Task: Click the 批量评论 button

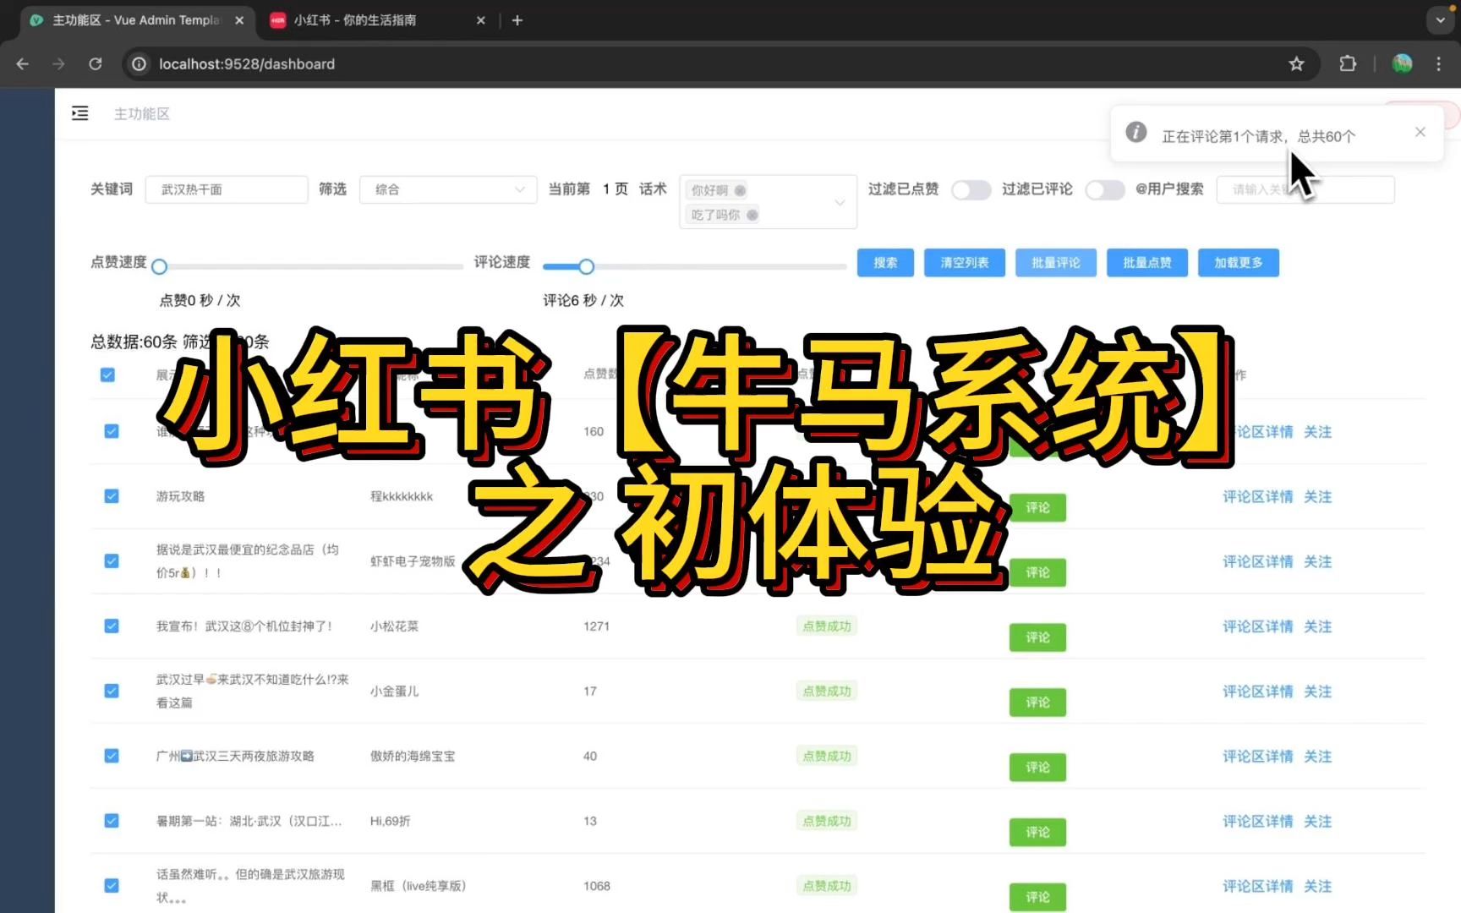Action: (1056, 263)
